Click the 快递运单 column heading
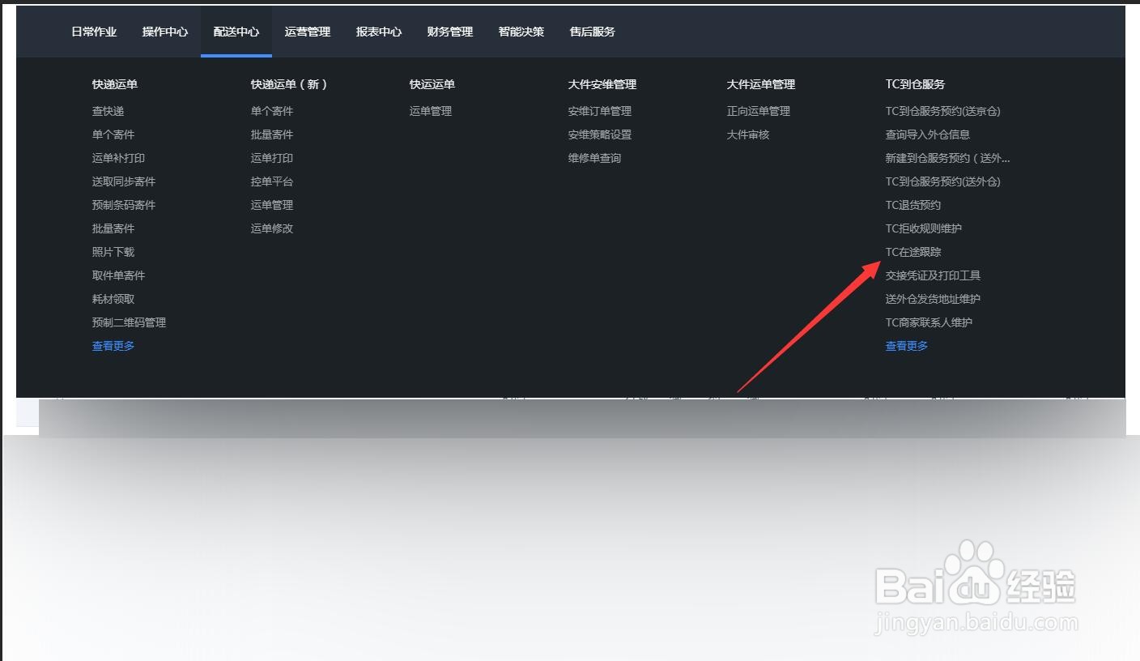This screenshot has width=1140, height=661. (115, 84)
